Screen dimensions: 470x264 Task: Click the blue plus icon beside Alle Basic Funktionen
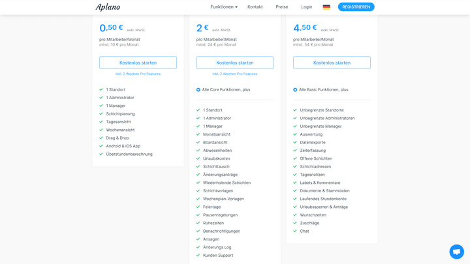[x=295, y=90]
